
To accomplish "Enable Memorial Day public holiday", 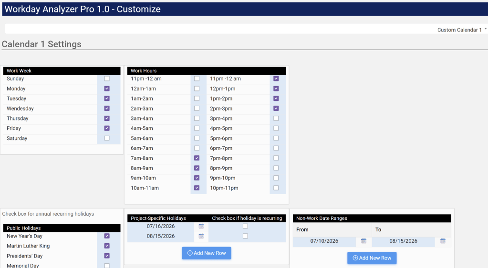I will (x=107, y=266).
